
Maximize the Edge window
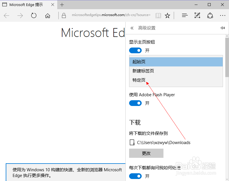tap(209, 5)
